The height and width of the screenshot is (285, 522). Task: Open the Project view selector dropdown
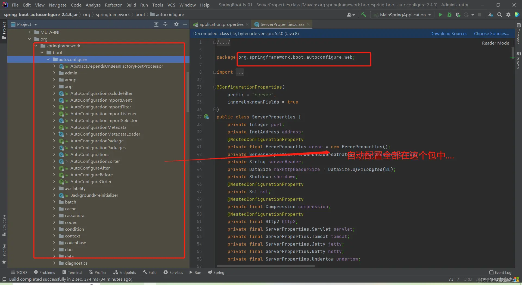click(x=24, y=24)
